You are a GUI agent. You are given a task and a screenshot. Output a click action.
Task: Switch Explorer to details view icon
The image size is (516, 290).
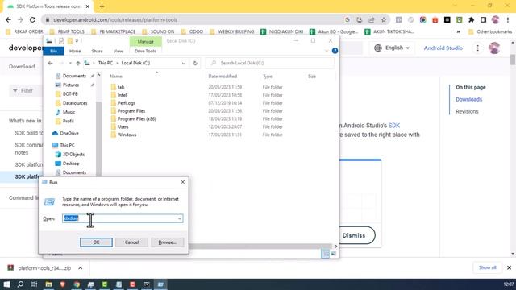point(325,254)
